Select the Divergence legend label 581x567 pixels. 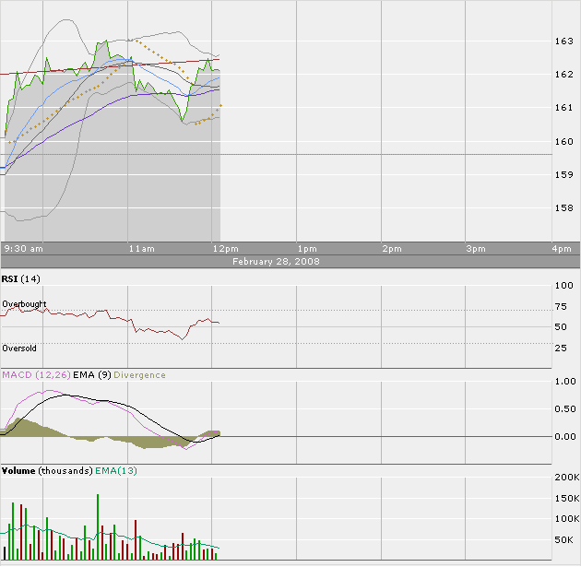(140, 375)
